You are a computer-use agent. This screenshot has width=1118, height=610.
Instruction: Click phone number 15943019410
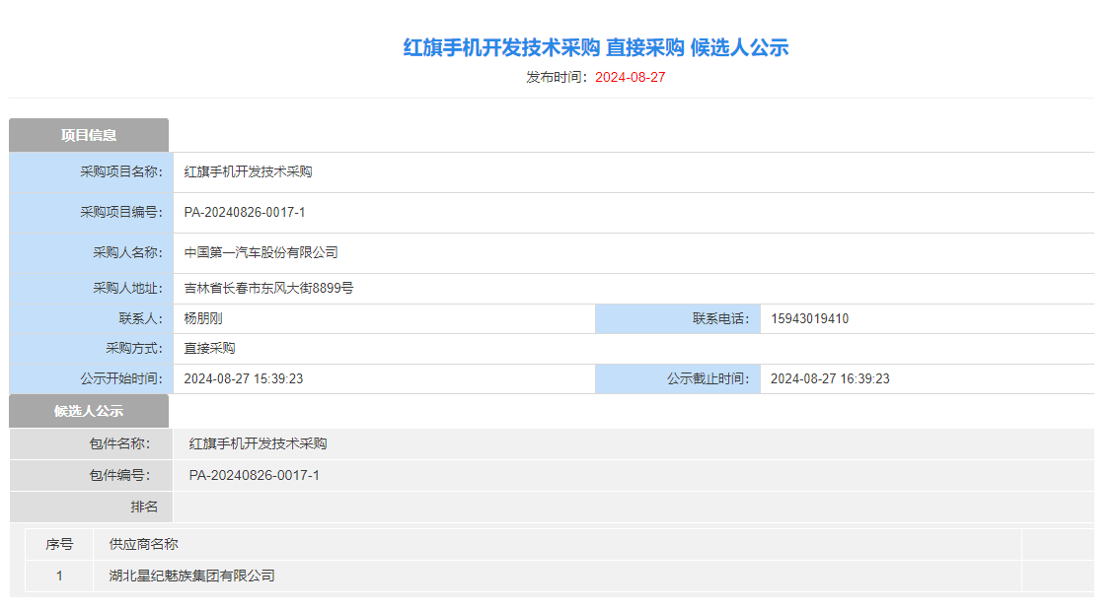810,319
